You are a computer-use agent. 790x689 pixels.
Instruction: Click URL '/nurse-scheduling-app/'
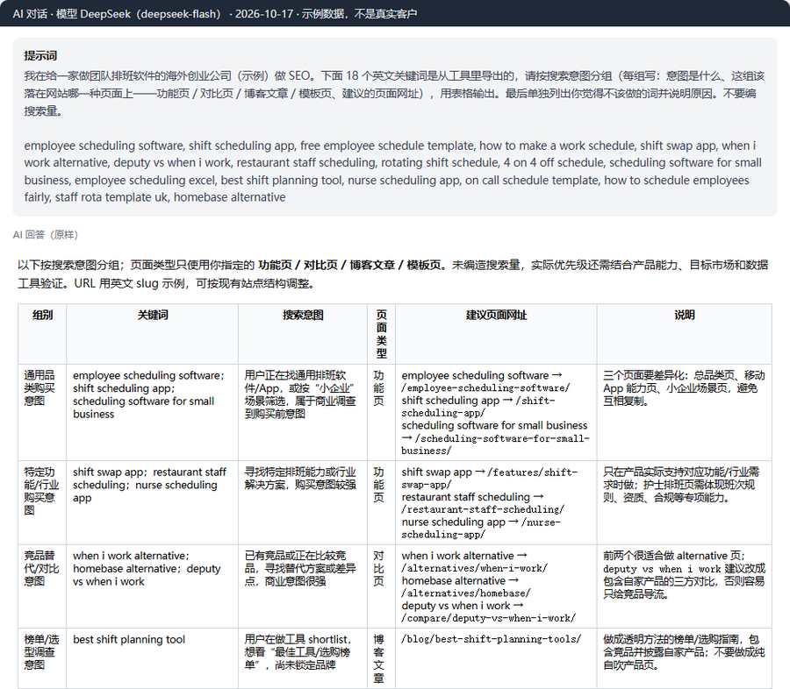pyautogui.click(x=481, y=528)
